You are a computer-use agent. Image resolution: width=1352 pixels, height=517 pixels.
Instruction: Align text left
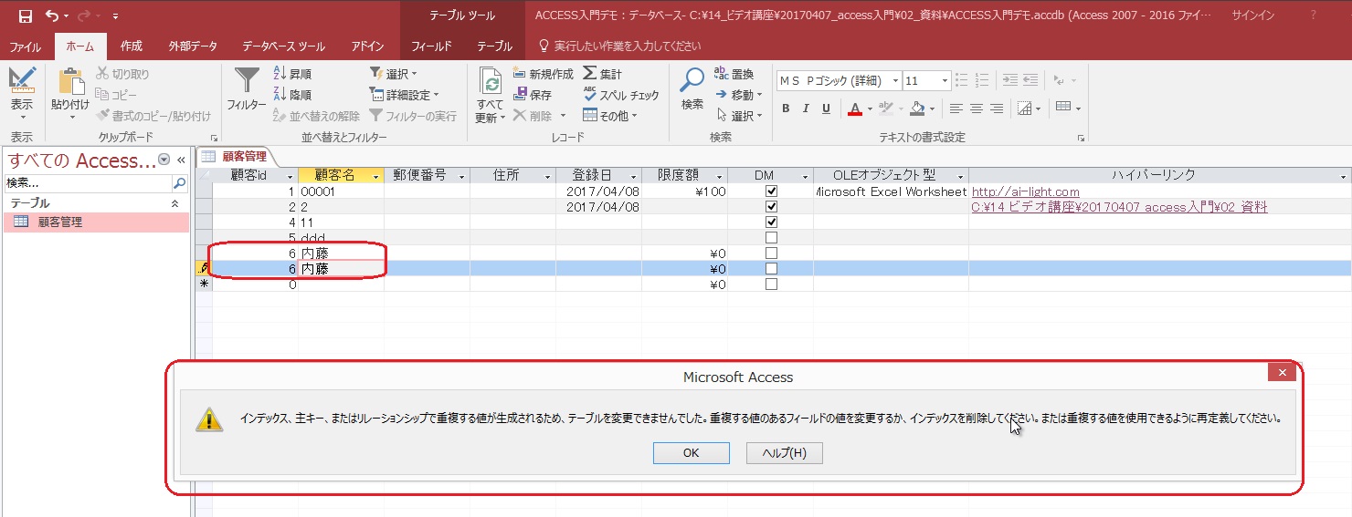[956, 109]
